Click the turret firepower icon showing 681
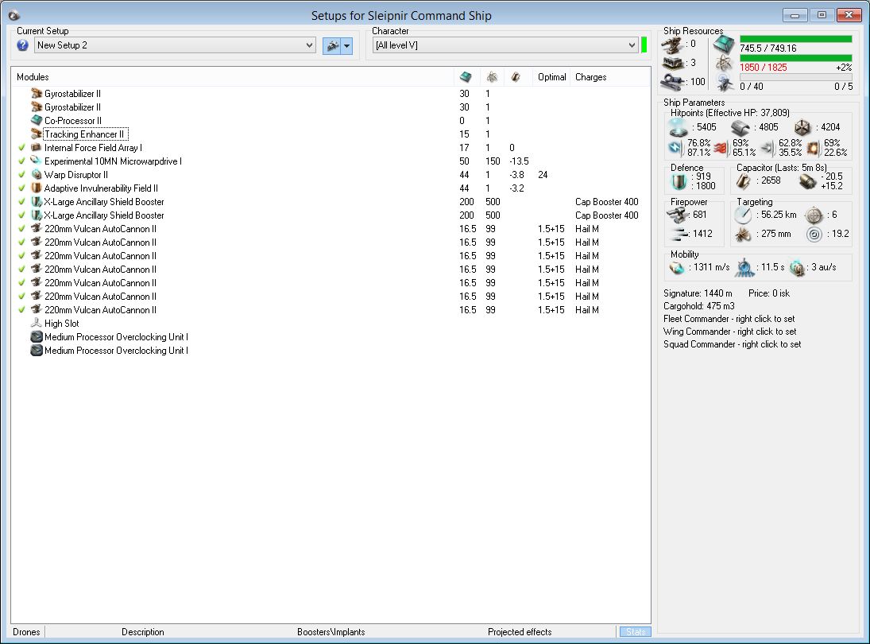870x644 pixels. pos(677,215)
